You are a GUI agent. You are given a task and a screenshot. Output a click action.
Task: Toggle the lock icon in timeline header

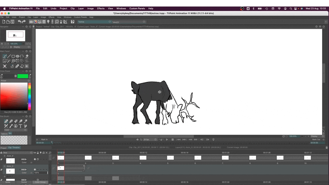[x=38, y=153]
